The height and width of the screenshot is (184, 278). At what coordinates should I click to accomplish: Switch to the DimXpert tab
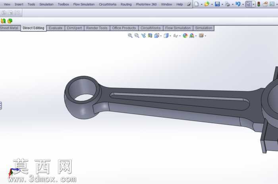[x=75, y=28]
